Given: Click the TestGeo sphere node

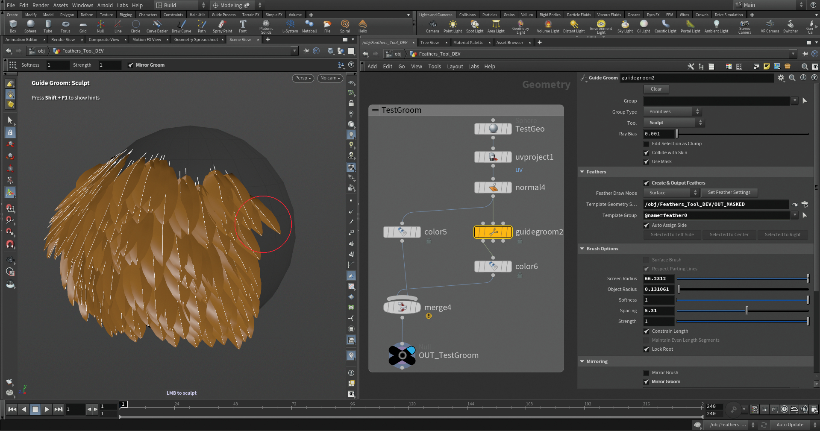Looking at the screenshot, I should pyautogui.click(x=493, y=129).
